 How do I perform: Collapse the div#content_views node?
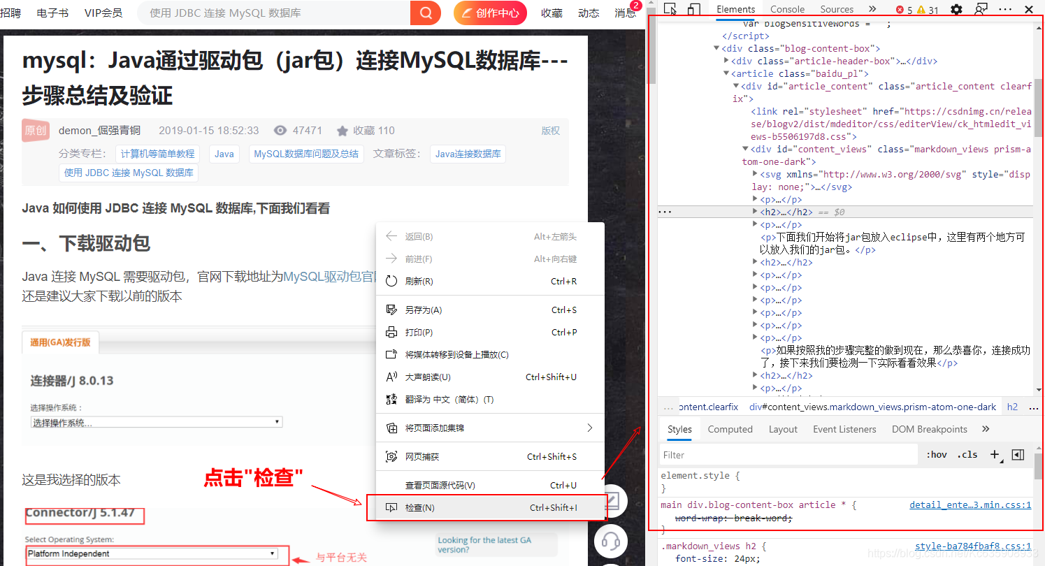point(746,149)
